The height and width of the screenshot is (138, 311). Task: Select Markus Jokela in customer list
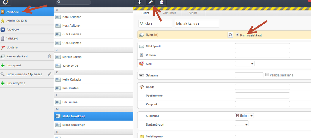pos(93,57)
